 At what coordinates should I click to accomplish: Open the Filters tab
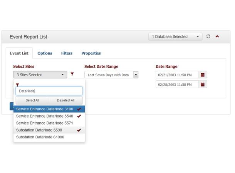point(67,53)
